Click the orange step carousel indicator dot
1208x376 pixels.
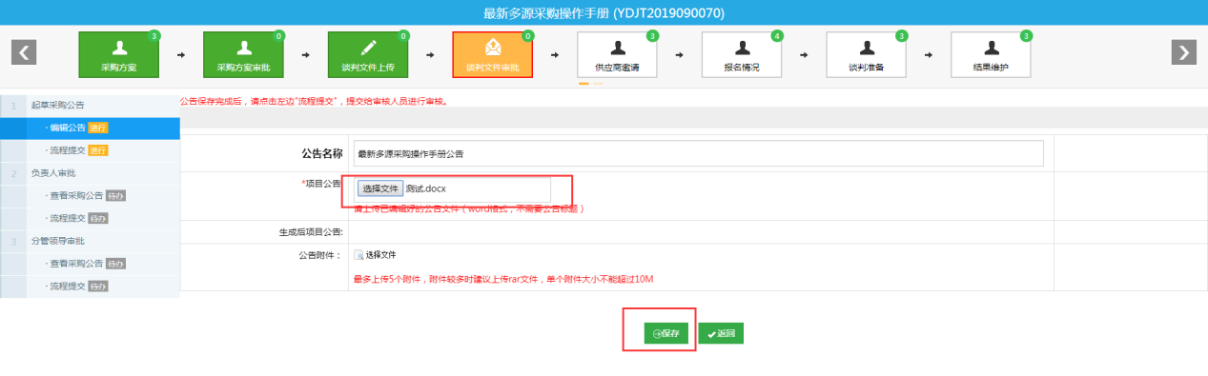(584, 84)
